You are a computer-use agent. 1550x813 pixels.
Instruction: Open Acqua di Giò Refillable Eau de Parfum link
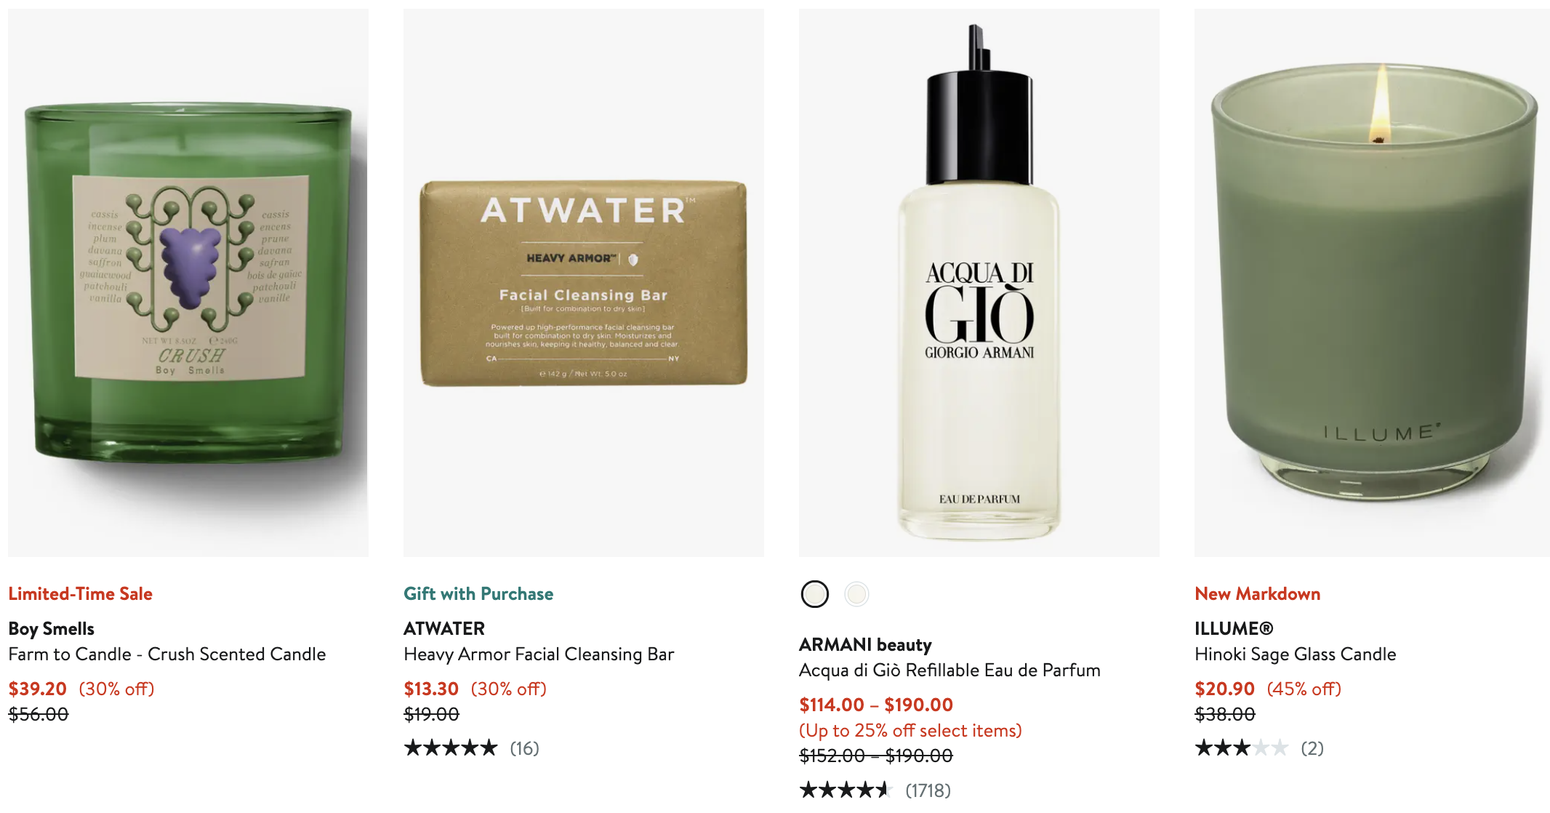point(949,670)
